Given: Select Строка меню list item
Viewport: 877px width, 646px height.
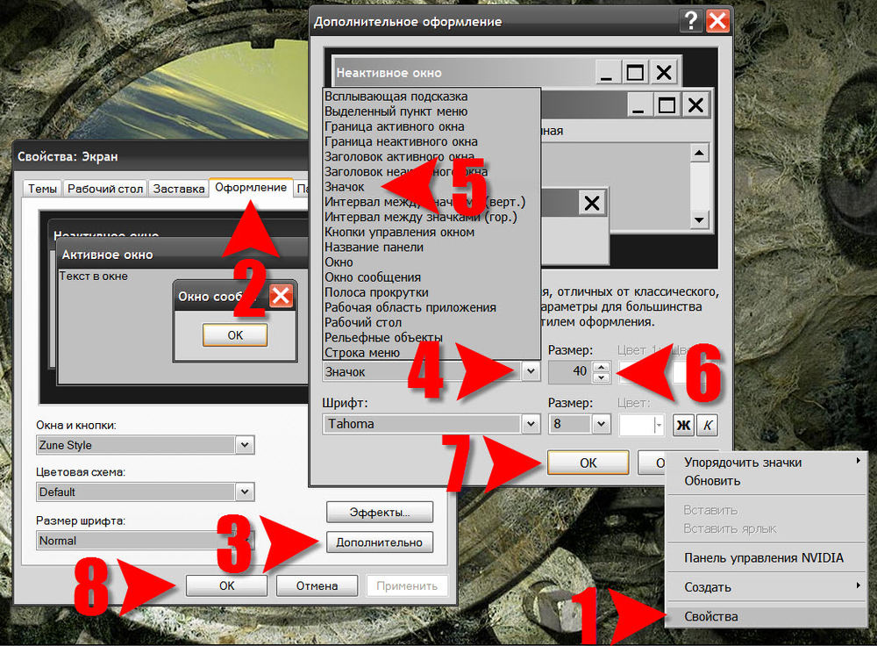Looking at the screenshot, I should coord(431,353).
